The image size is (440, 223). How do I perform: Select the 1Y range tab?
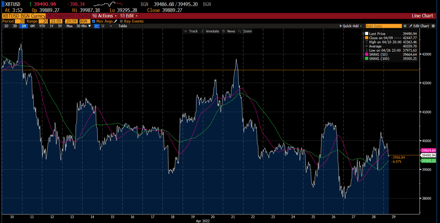(52, 26)
